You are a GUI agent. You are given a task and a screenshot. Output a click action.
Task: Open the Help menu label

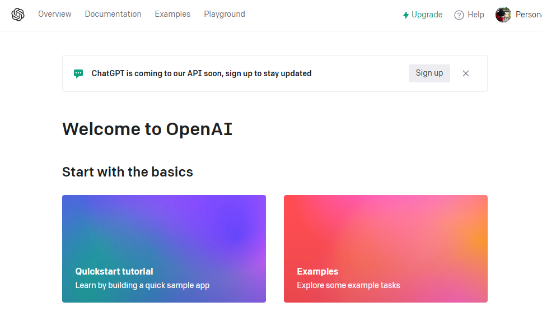(x=475, y=15)
